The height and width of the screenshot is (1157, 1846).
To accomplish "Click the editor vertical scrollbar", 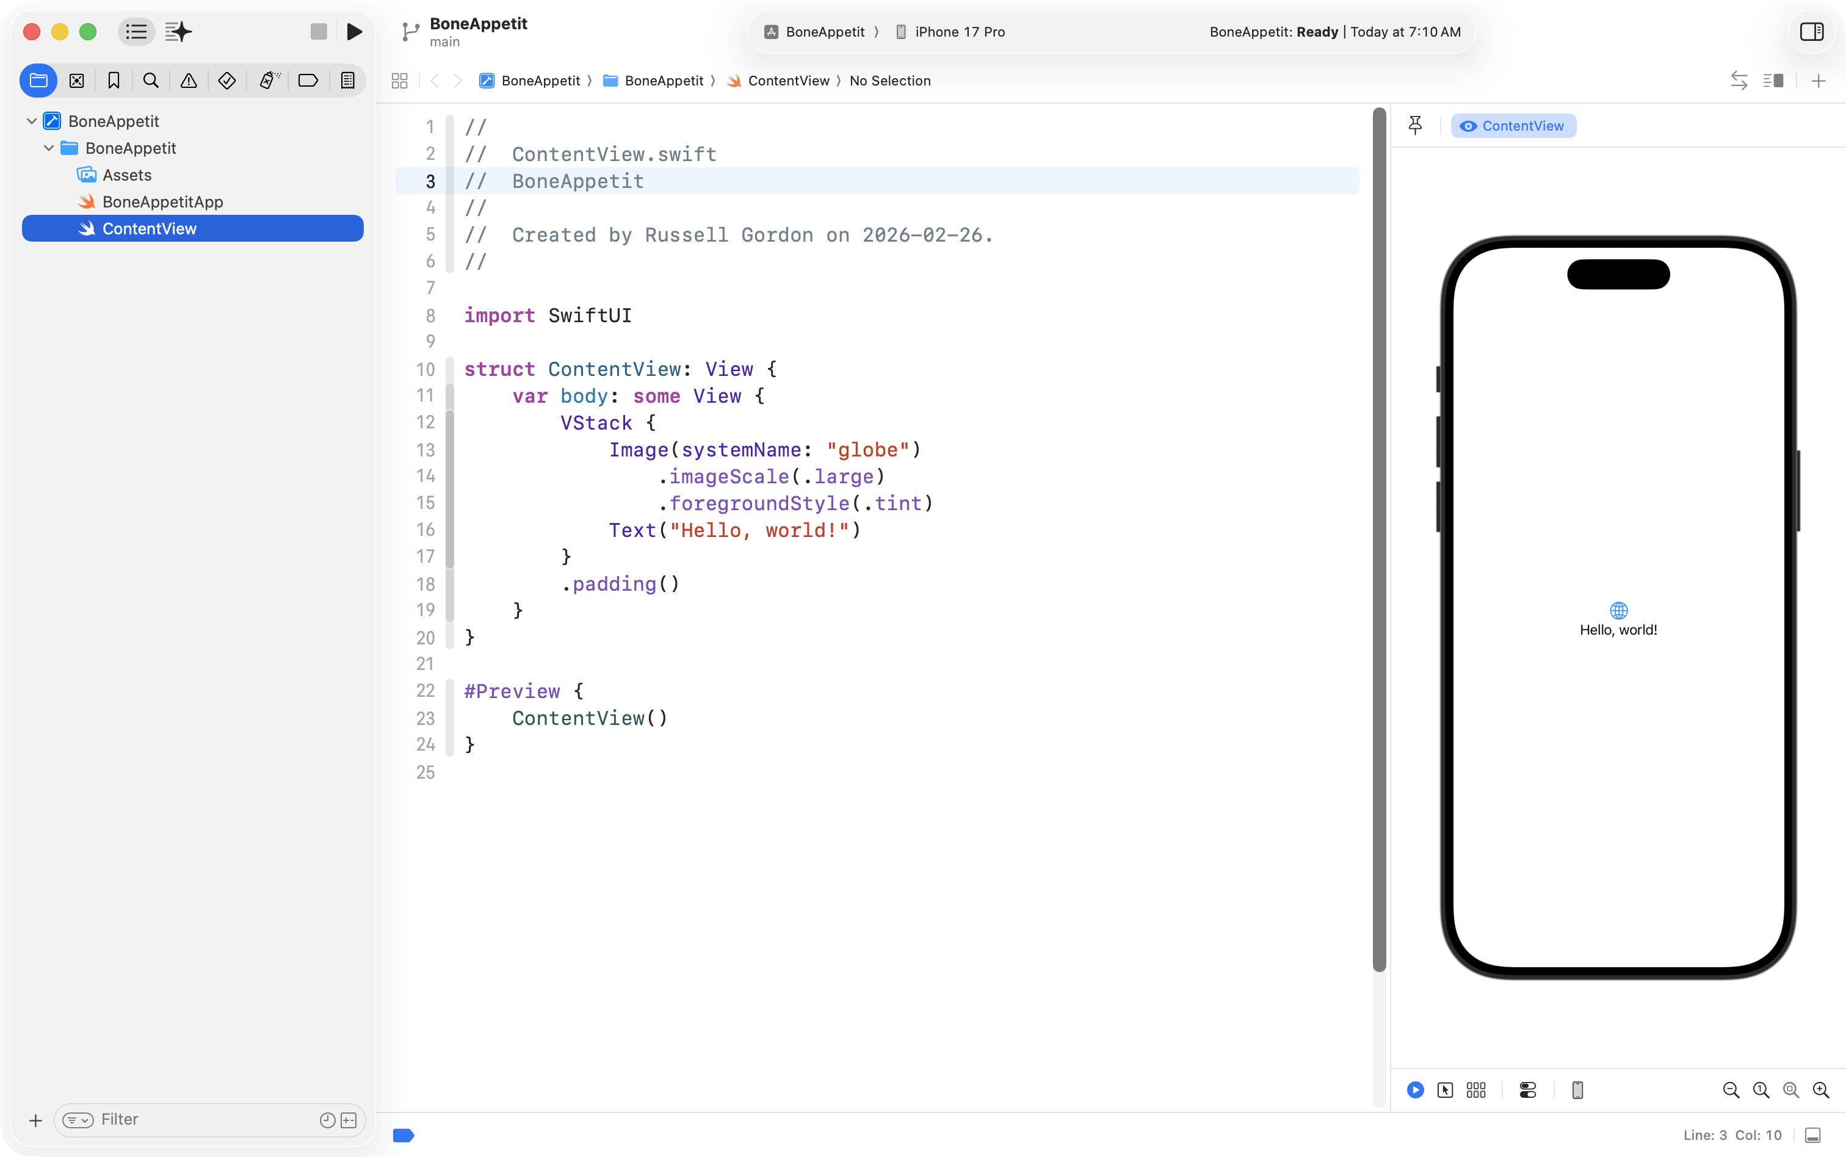I will pyautogui.click(x=1379, y=536).
